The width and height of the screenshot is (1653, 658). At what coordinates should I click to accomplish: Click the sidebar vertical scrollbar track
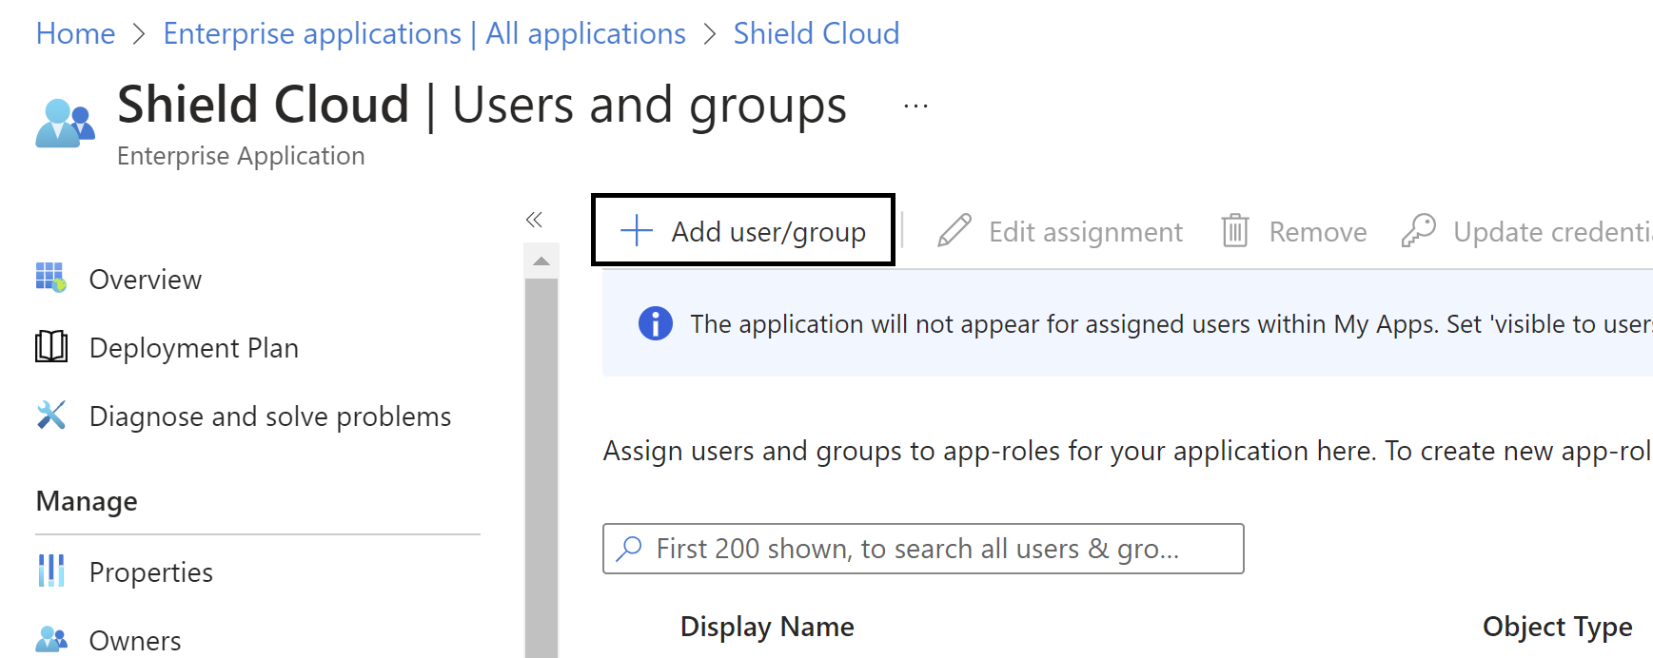(541, 466)
